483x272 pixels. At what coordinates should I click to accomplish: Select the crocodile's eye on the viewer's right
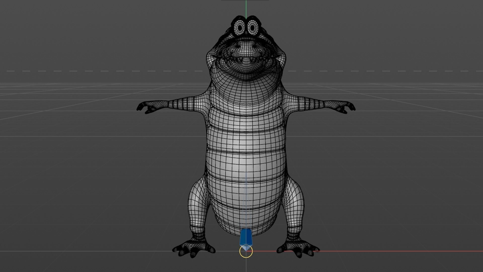pyautogui.click(x=253, y=27)
